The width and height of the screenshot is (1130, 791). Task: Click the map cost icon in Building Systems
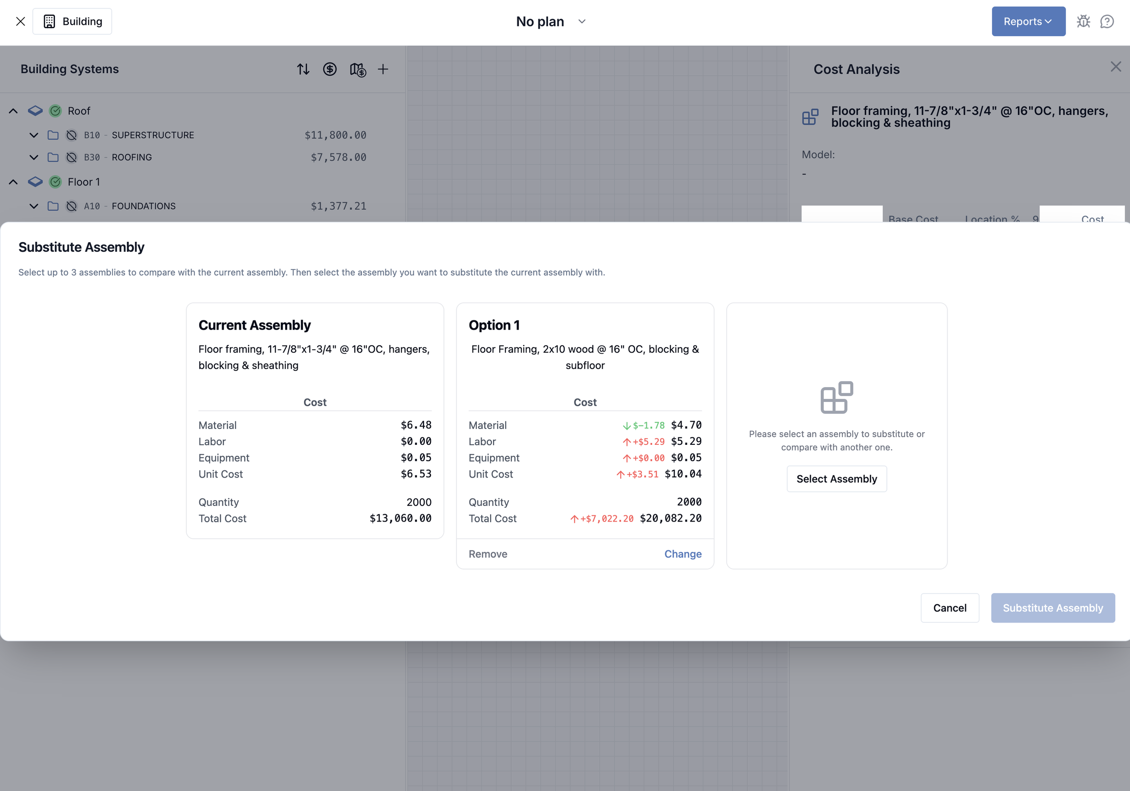[x=358, y=70]
